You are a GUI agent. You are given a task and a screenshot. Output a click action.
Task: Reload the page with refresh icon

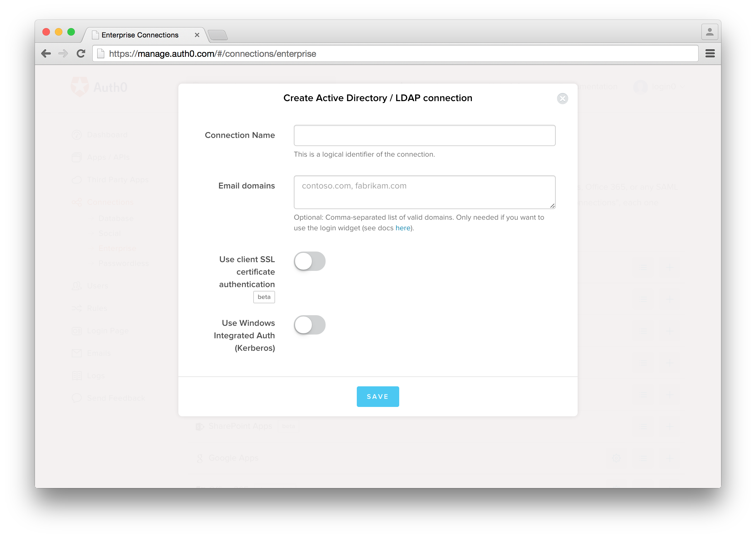tap(81, 53)
